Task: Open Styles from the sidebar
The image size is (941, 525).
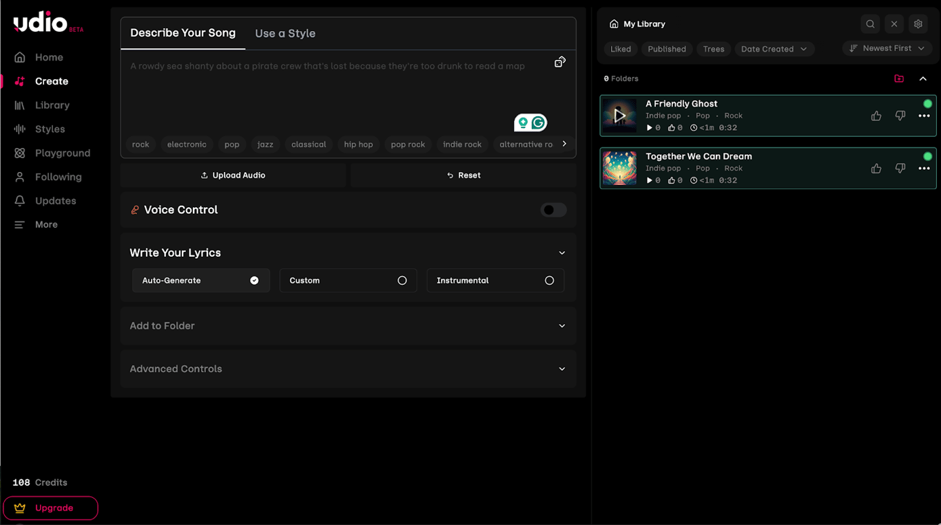Action: tap(50, 129)
